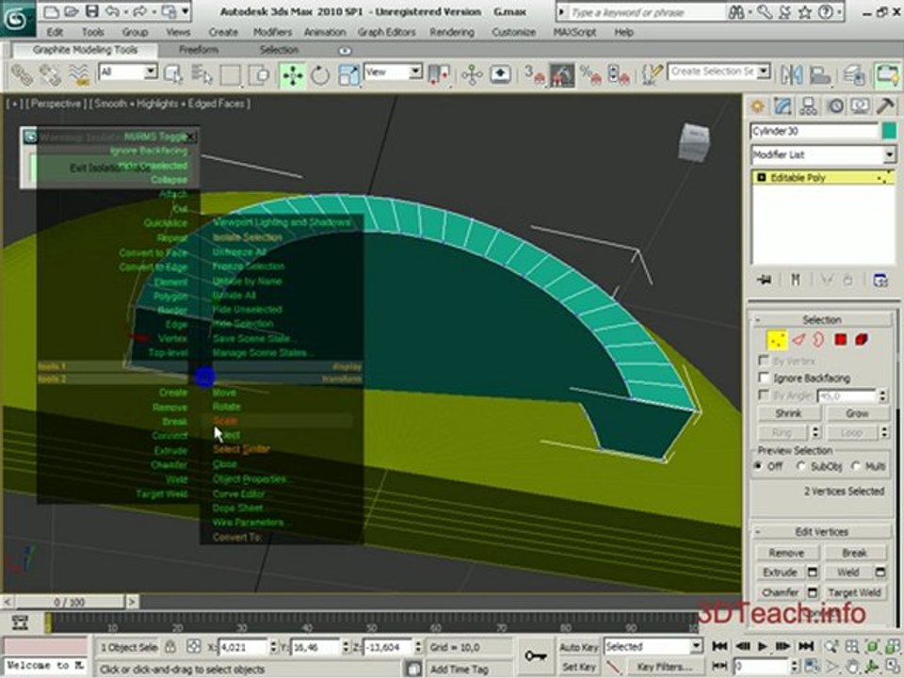Click the Use Pivot Point Center icon

click(439, 75)
